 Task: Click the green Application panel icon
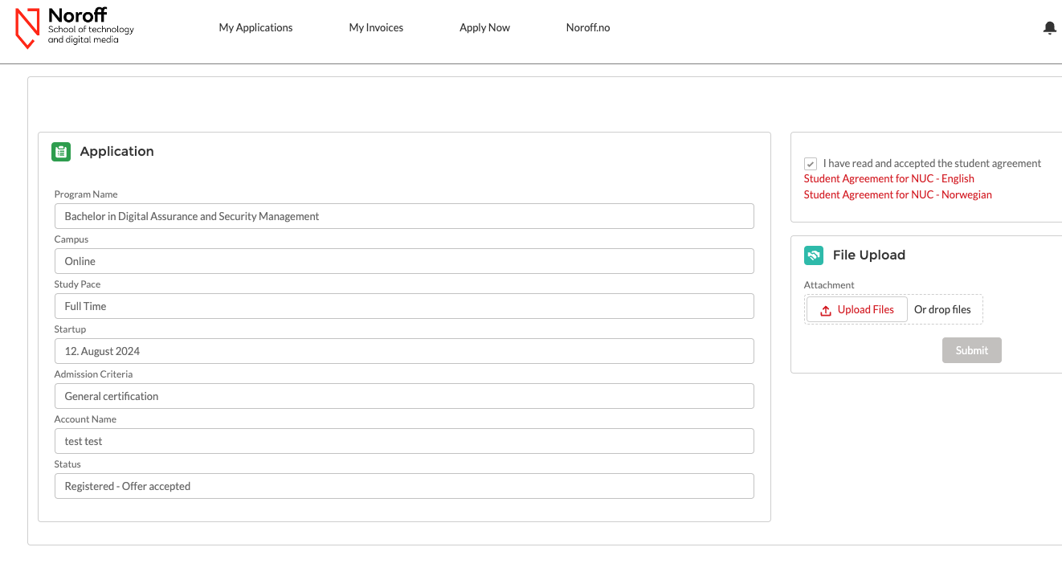(60, 151)
